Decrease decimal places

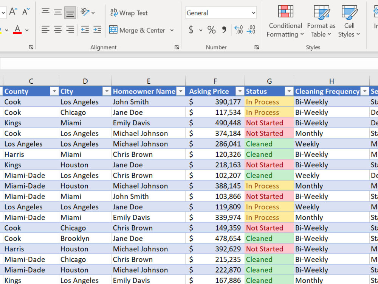[251, 30]
